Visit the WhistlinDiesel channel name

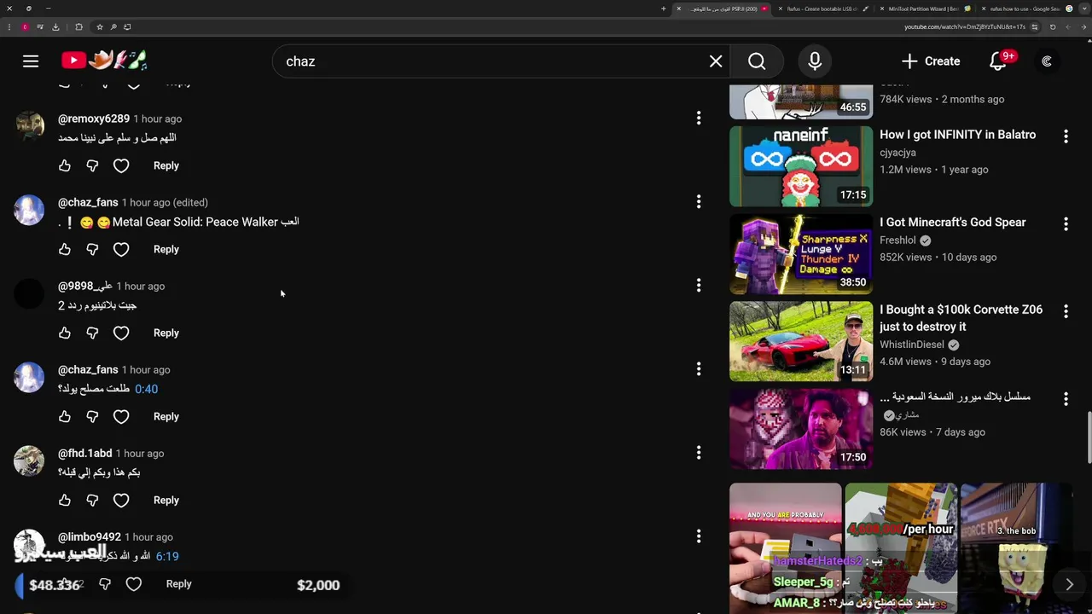point(911,345)
